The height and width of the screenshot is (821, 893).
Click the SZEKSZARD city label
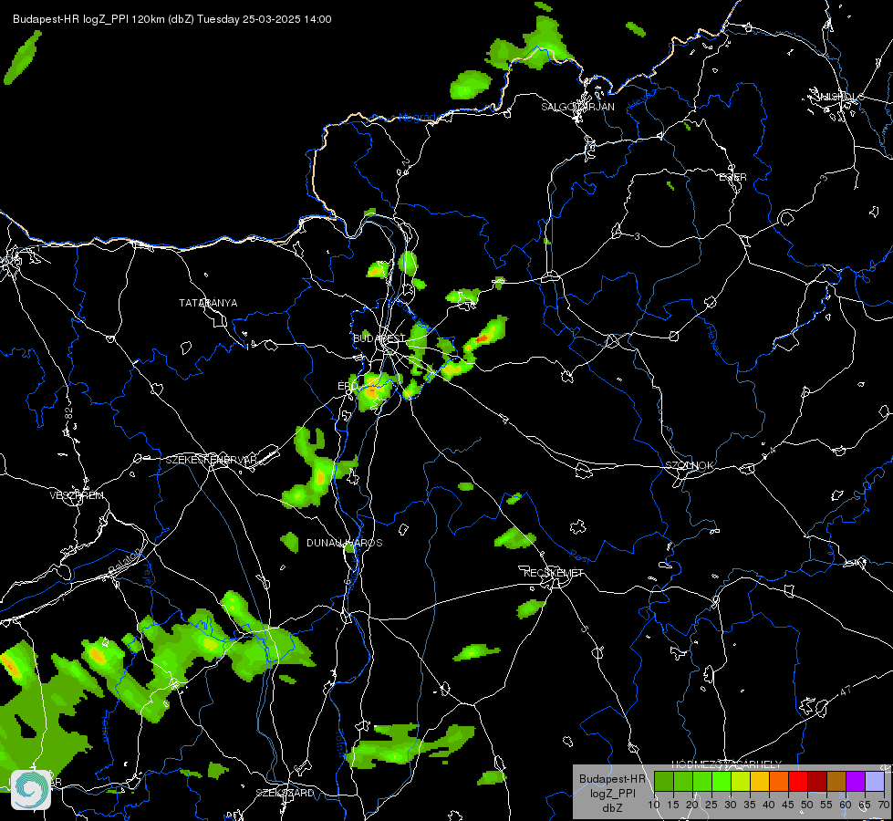pyautogui.click(x=285, y=793)
